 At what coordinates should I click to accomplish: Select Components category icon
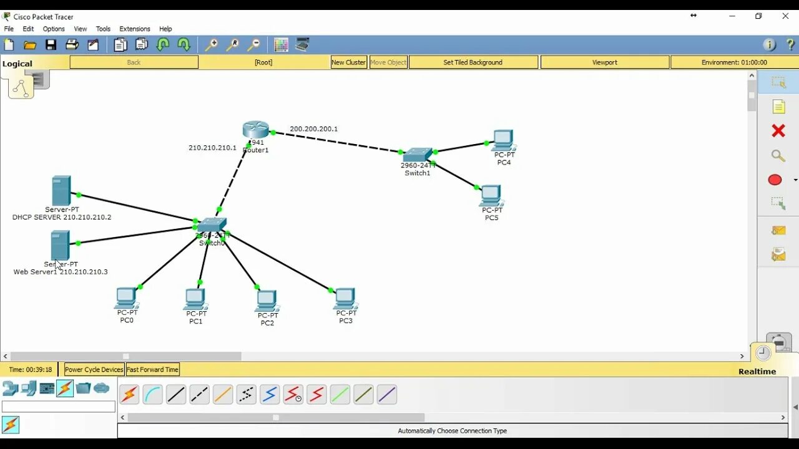click(47, 389)
